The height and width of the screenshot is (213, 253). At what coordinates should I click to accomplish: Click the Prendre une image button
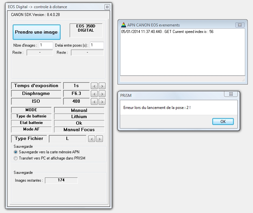coord(36,32)
